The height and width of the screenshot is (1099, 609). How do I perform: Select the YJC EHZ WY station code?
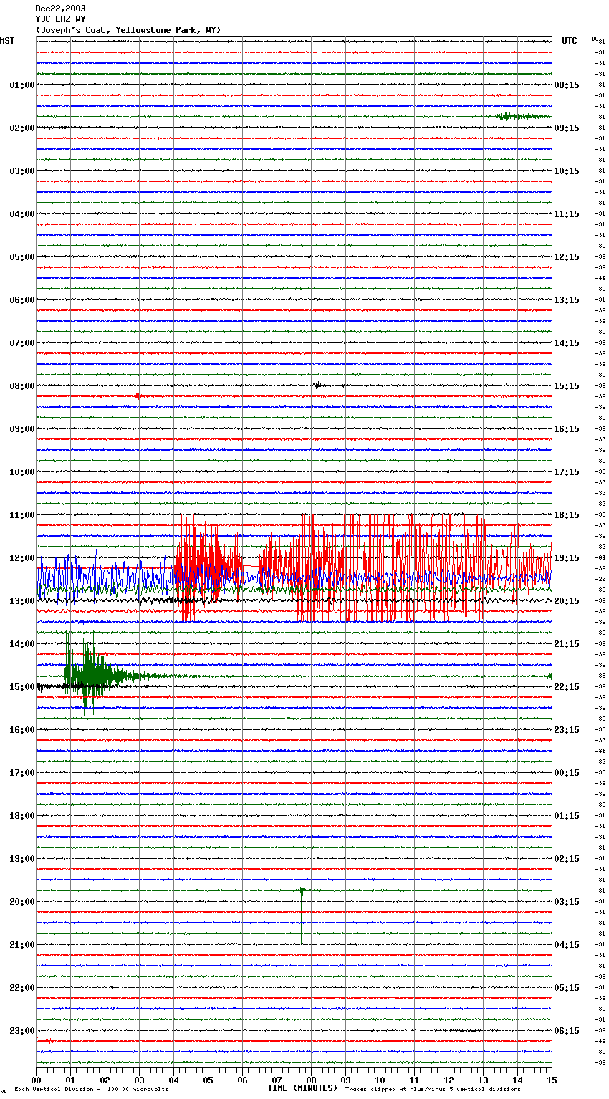pos(61,19)
